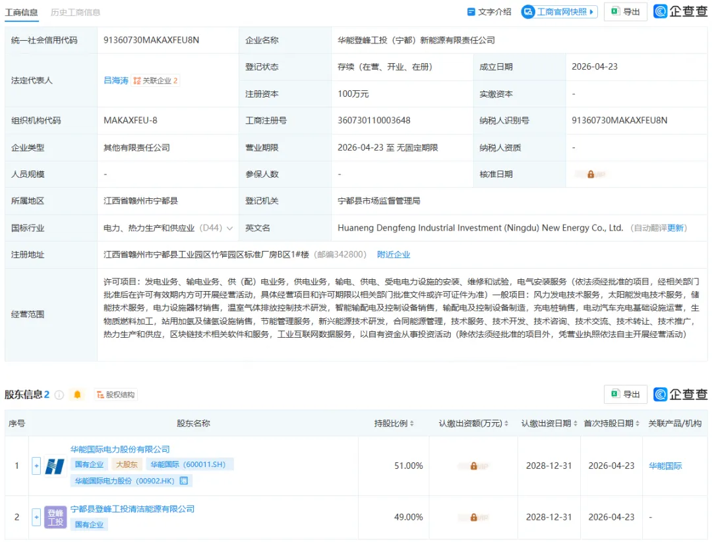Click the 企查查 logo at top right
The width and height of the screenshot is (712, 542).
(680, 11)
